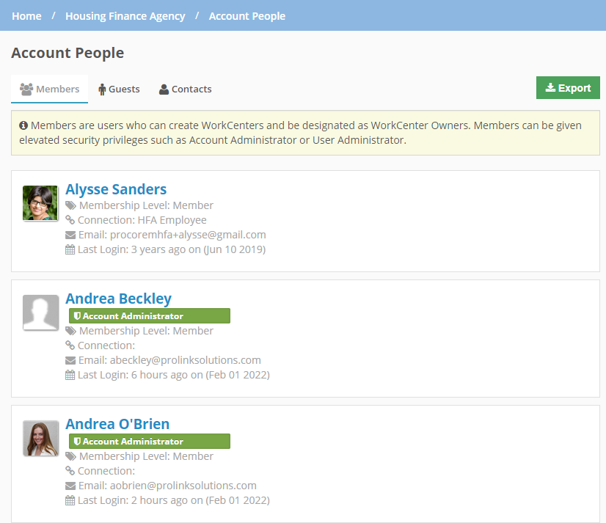Viewport: 606px width, 523px height.
Task: Click envelope icon beside aobrien@prolinksolutions.com
Action: tap(70, 486)
